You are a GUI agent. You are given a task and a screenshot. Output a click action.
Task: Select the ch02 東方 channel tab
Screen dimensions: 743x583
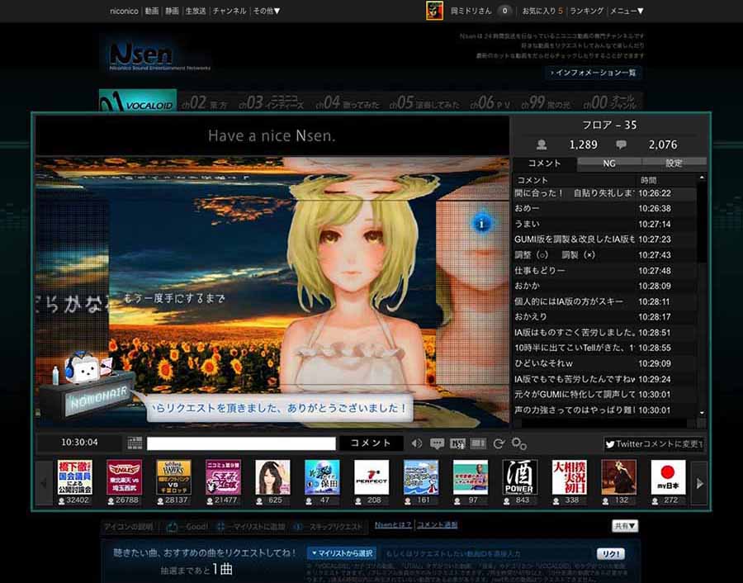click(204, 102)
